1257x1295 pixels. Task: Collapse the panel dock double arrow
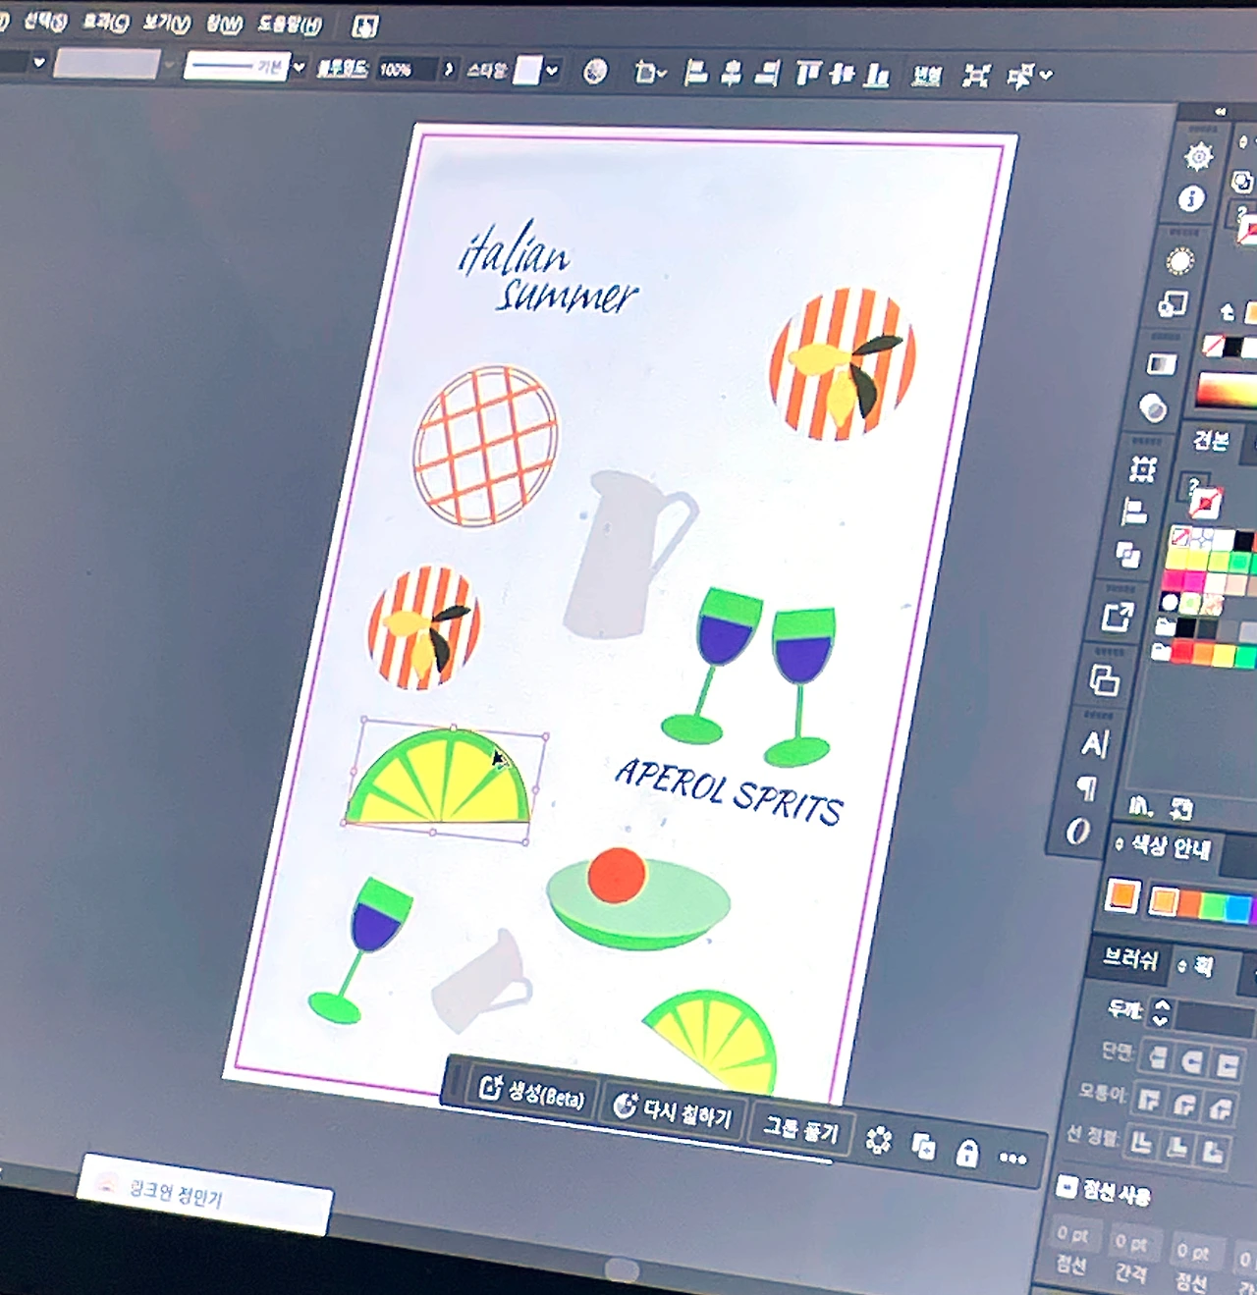(x=1221, y=112)
